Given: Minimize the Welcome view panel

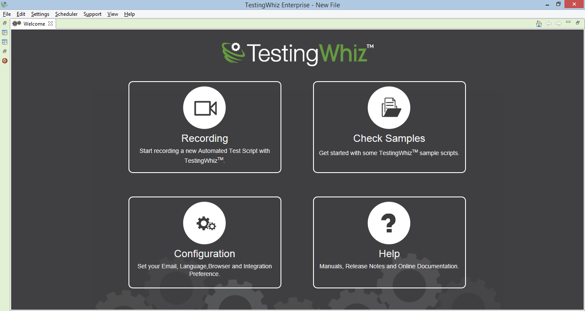Looking at the screenshot, I should click(x=568, y=22).
